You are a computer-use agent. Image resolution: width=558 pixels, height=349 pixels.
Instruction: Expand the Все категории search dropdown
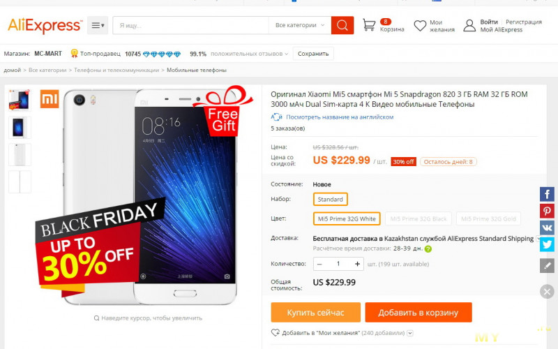click(x=300, y=25)
